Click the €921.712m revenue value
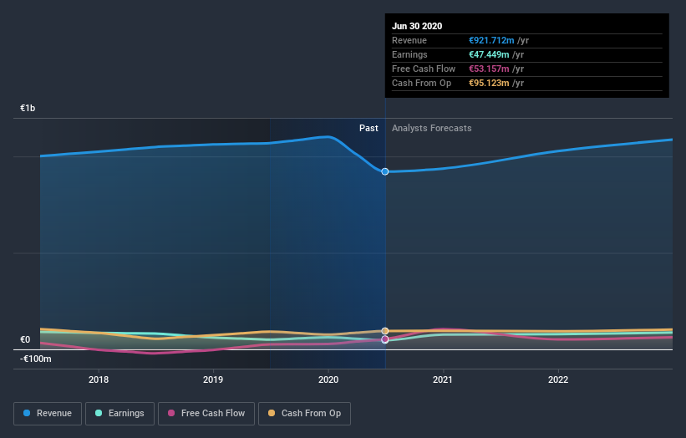Viewport: 686px width, 438px height. pyautogui.click(x=491, y=40)
